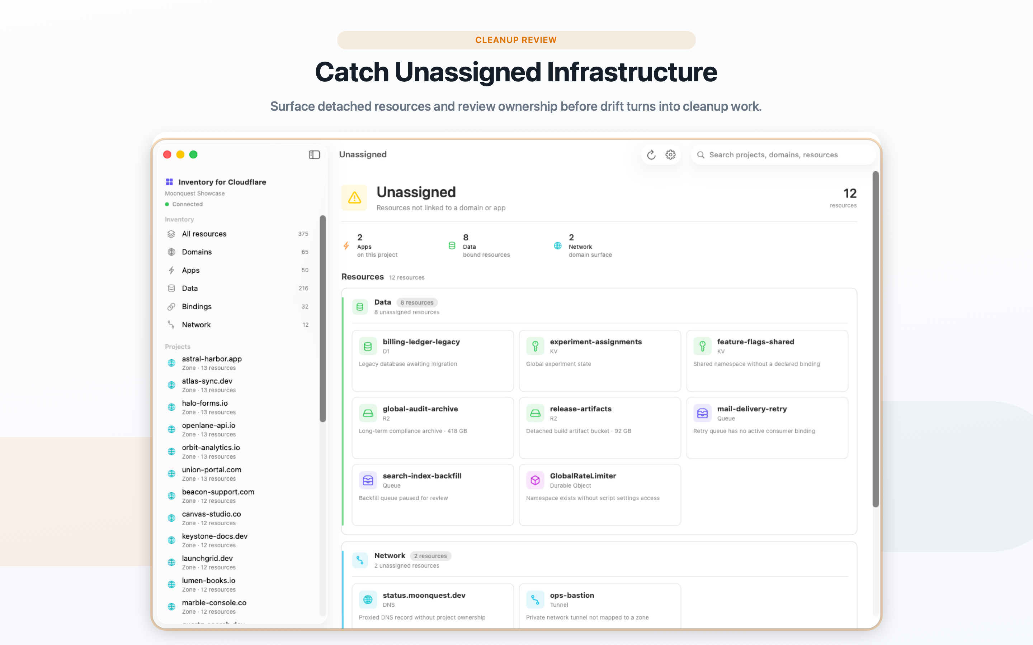The image size is (1033, 645).
Task: Open keystone-docs.dev project
Action: pos(238,540)
